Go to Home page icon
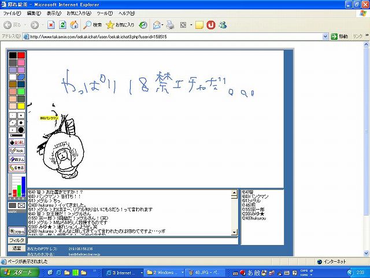 [74, 25]
